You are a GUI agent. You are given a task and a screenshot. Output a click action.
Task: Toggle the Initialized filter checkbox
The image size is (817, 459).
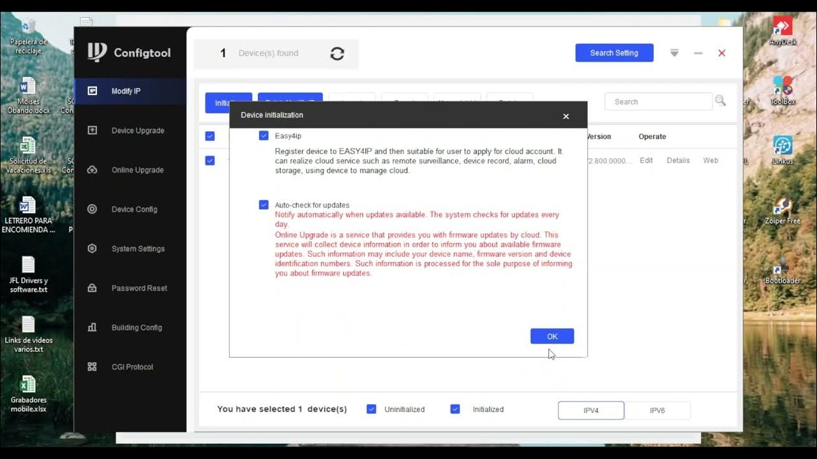[x=455, y=409]
